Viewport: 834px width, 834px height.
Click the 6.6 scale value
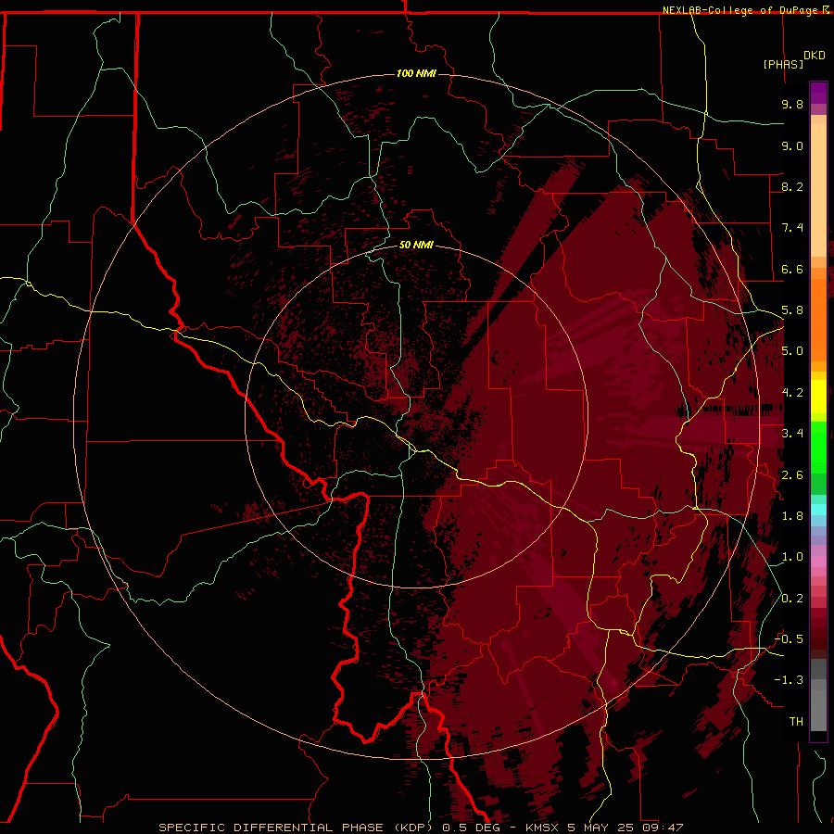pos(792,269)
